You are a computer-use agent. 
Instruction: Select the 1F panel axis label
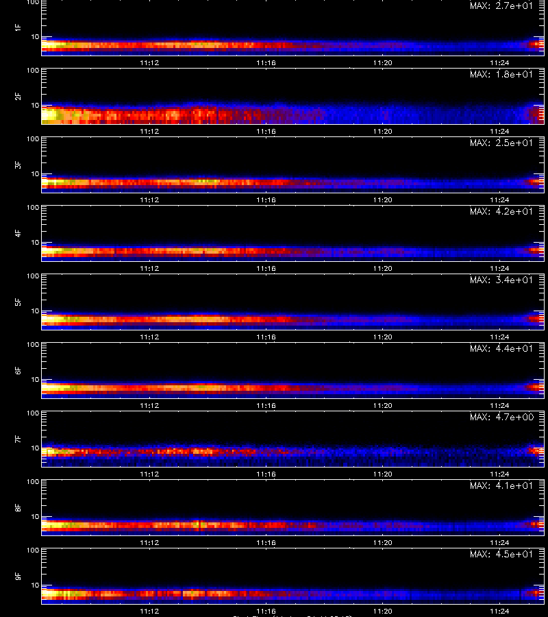[18, 27]
